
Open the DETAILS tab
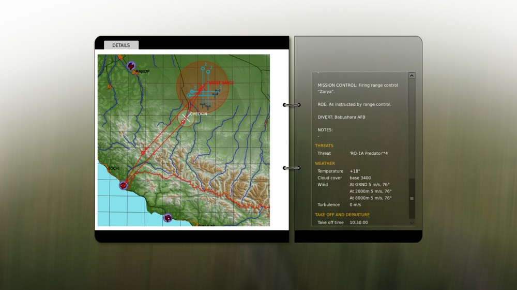(x=121, y=45)
